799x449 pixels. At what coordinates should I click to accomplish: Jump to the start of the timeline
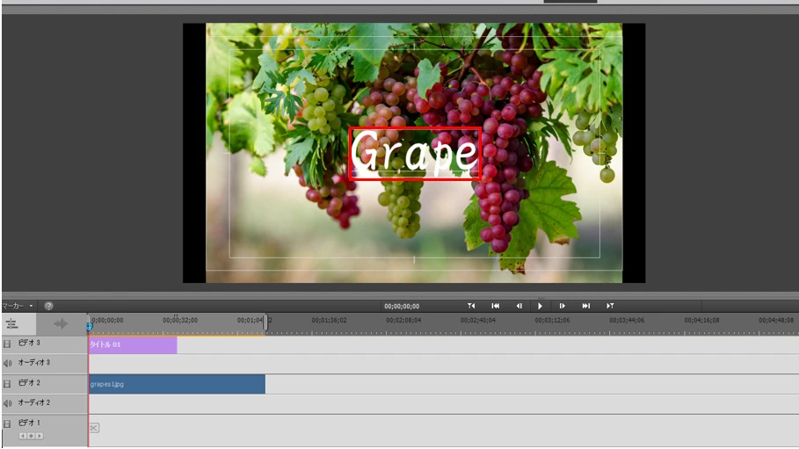click(x=495, y=306)
